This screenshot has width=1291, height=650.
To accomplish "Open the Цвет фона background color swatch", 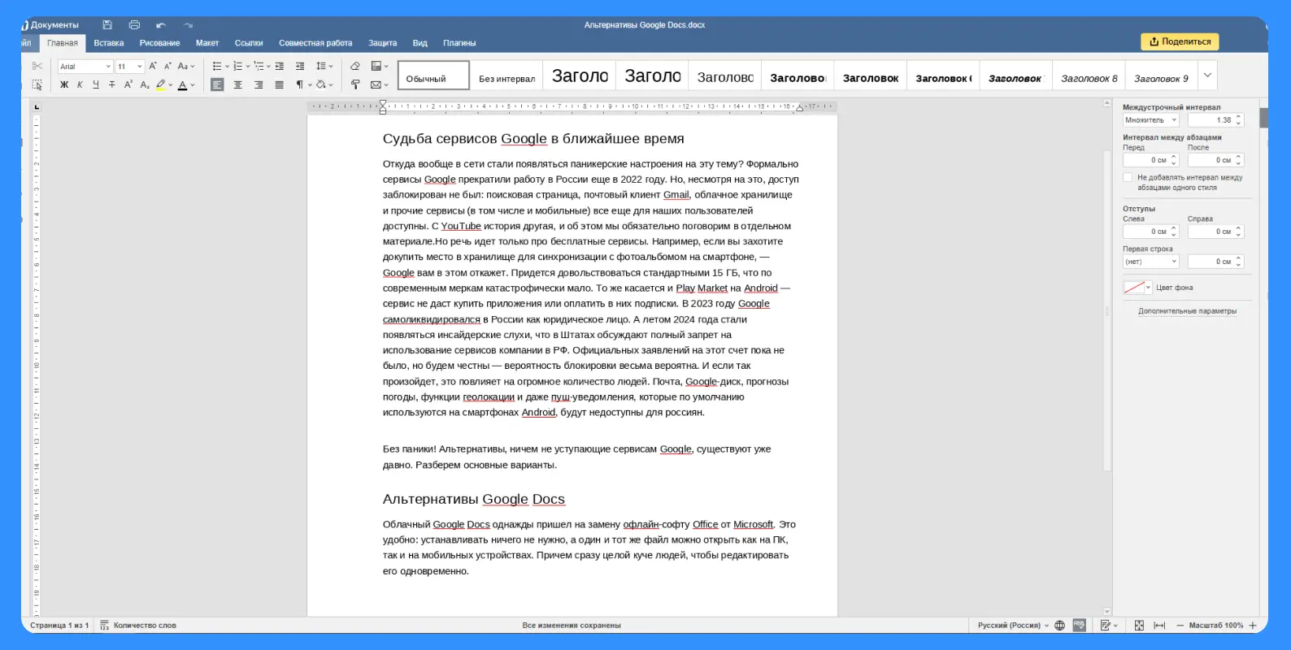I will pyautogui.click(x=1137, y=288).
